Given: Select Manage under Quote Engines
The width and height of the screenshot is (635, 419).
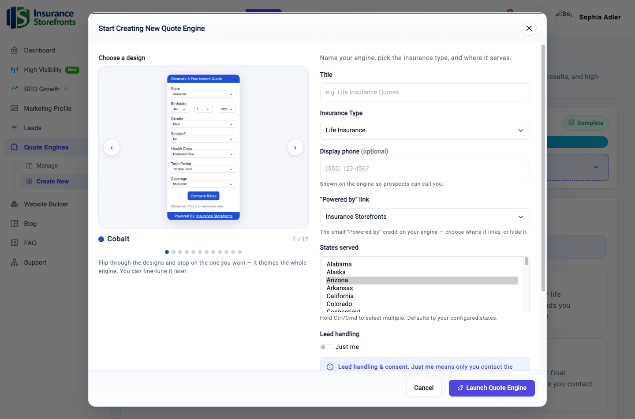Looking at the screenshot, I should click(47, 166).
